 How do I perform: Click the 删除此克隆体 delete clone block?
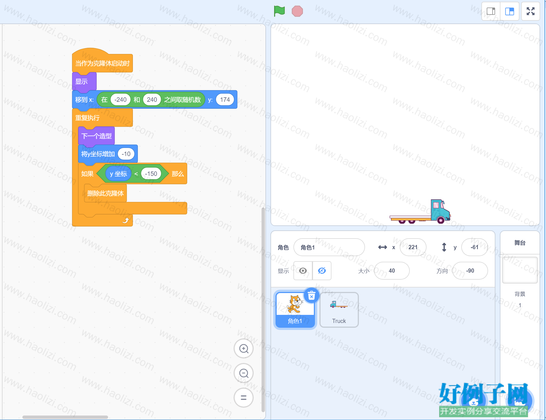tap(105, 193)
